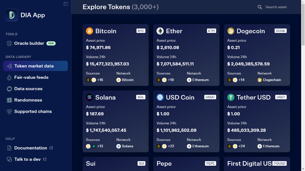Click the Oracle builder icon
This screenshot has width=305, height=171.
pyautogui.click(x=9, y=43)
